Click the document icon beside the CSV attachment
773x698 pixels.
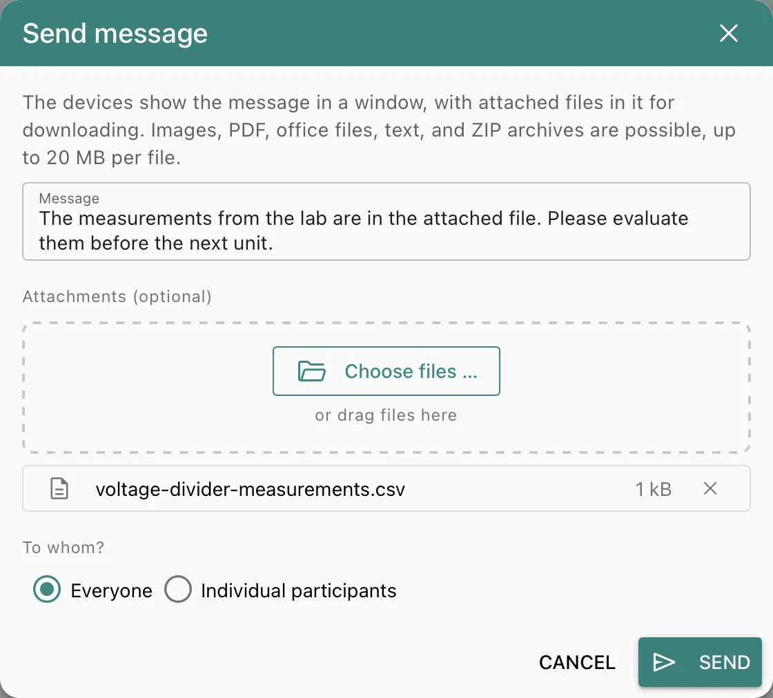pos(59,488)
